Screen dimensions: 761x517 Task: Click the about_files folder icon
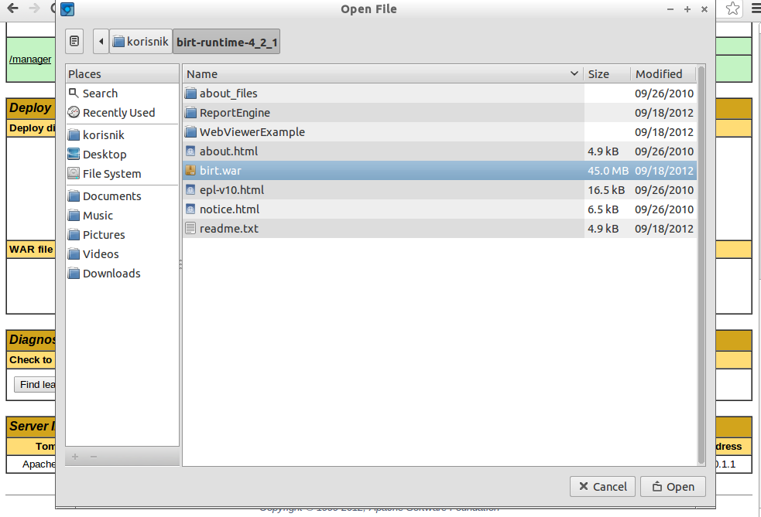point(190,93)
